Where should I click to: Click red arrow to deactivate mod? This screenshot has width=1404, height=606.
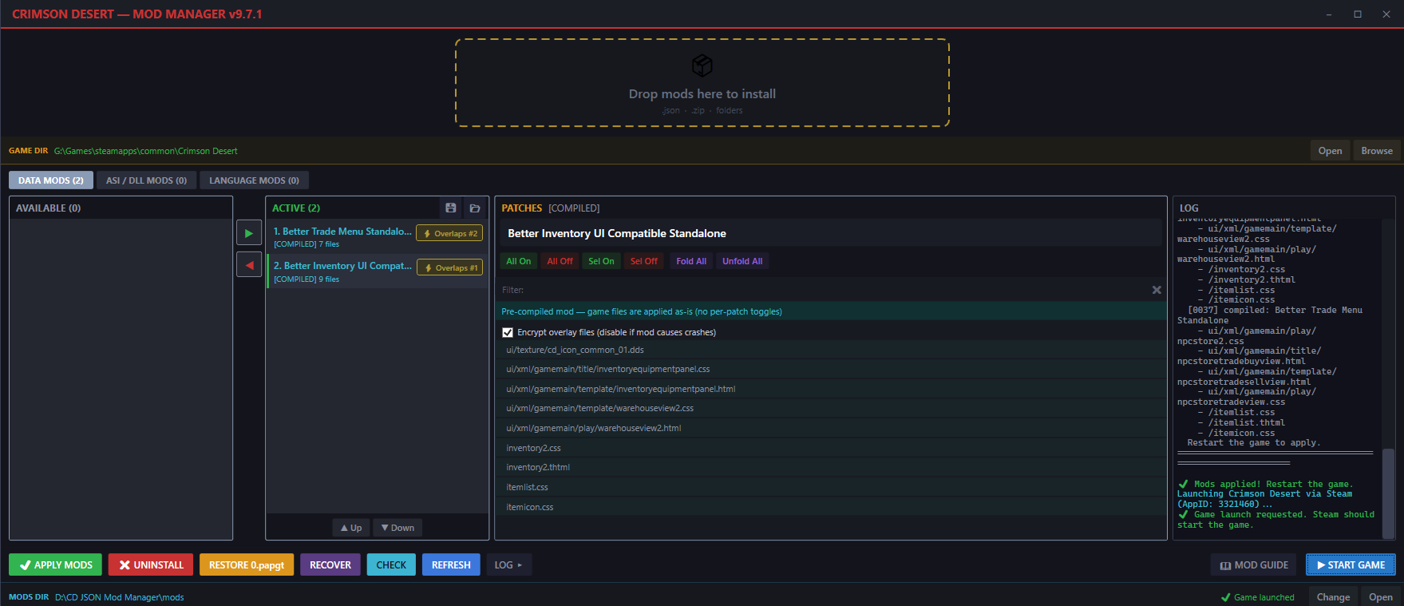click(249, 265)
